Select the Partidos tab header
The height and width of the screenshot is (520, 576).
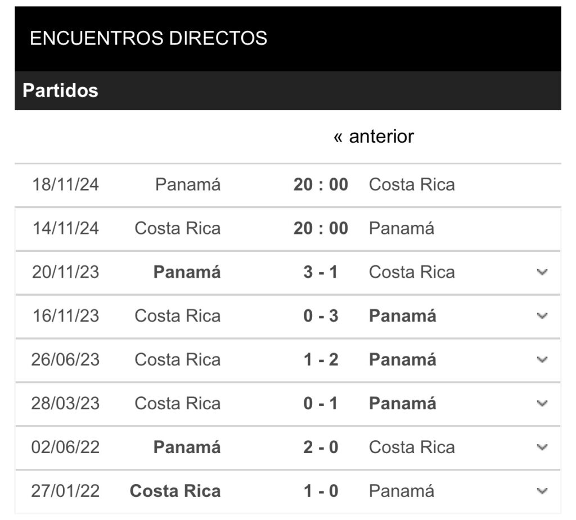61,91
